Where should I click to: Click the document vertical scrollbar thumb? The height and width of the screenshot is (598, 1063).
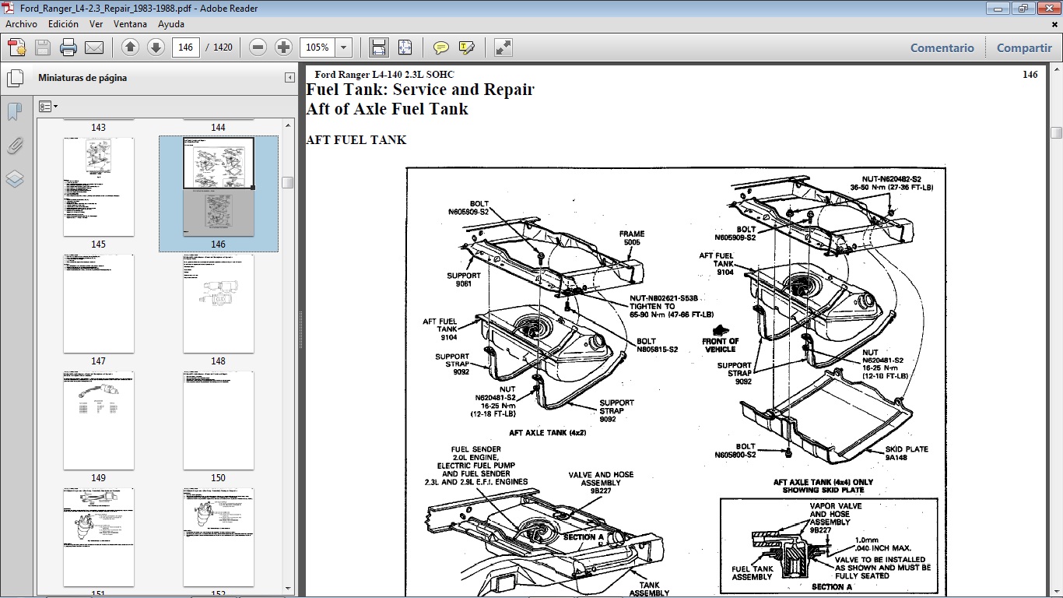[1056, 132]
